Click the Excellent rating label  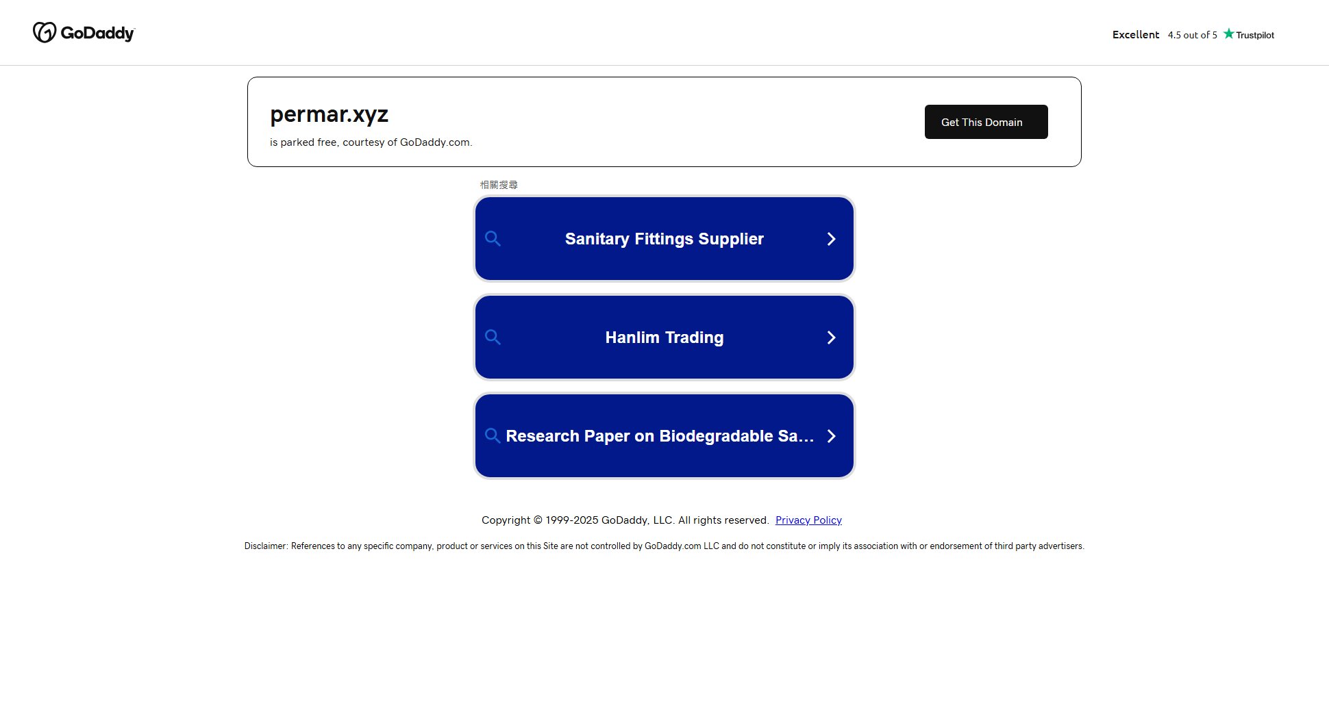[x=1134, y=34]
